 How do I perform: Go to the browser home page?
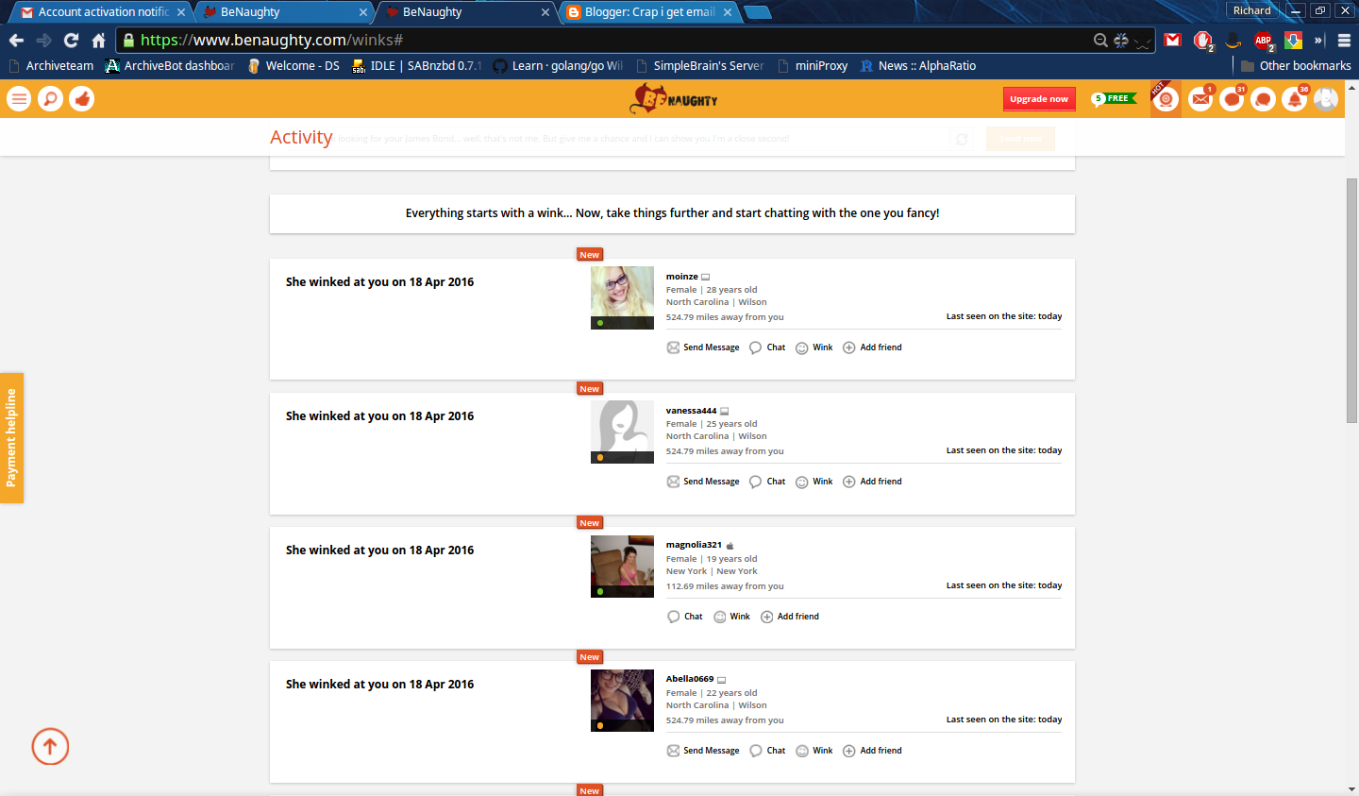[98, 40]
